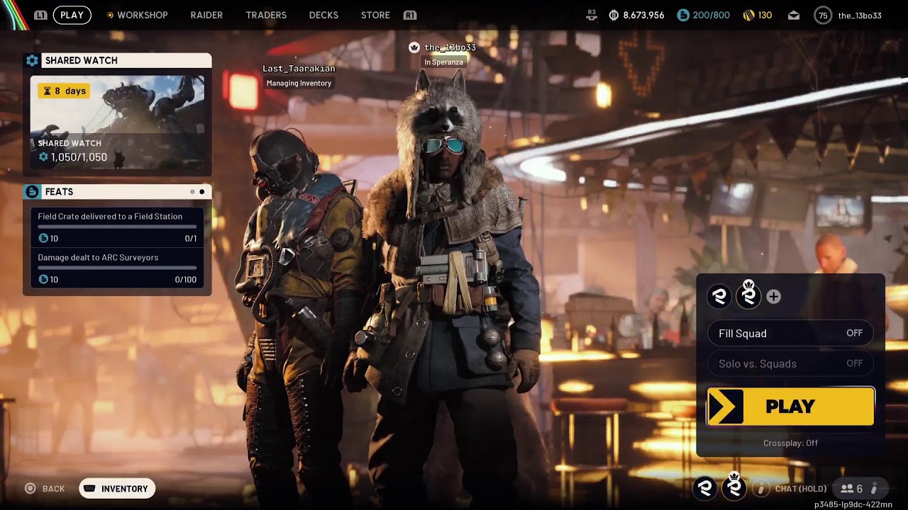Switch to the WORKSHOP tab

(x=142, y=15)
